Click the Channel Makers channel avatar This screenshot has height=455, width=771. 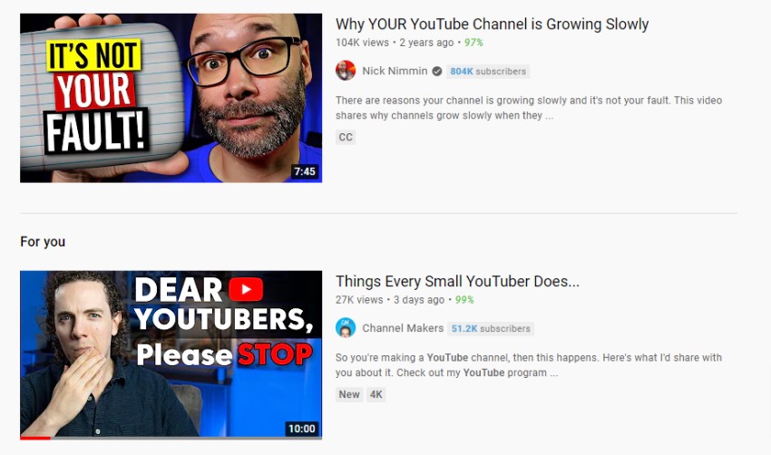346,328
